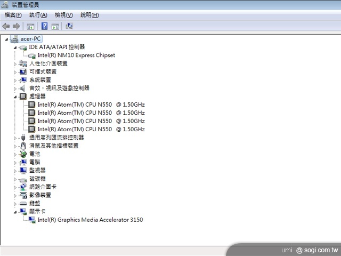Expand the 監視器 node

(15, 171)
